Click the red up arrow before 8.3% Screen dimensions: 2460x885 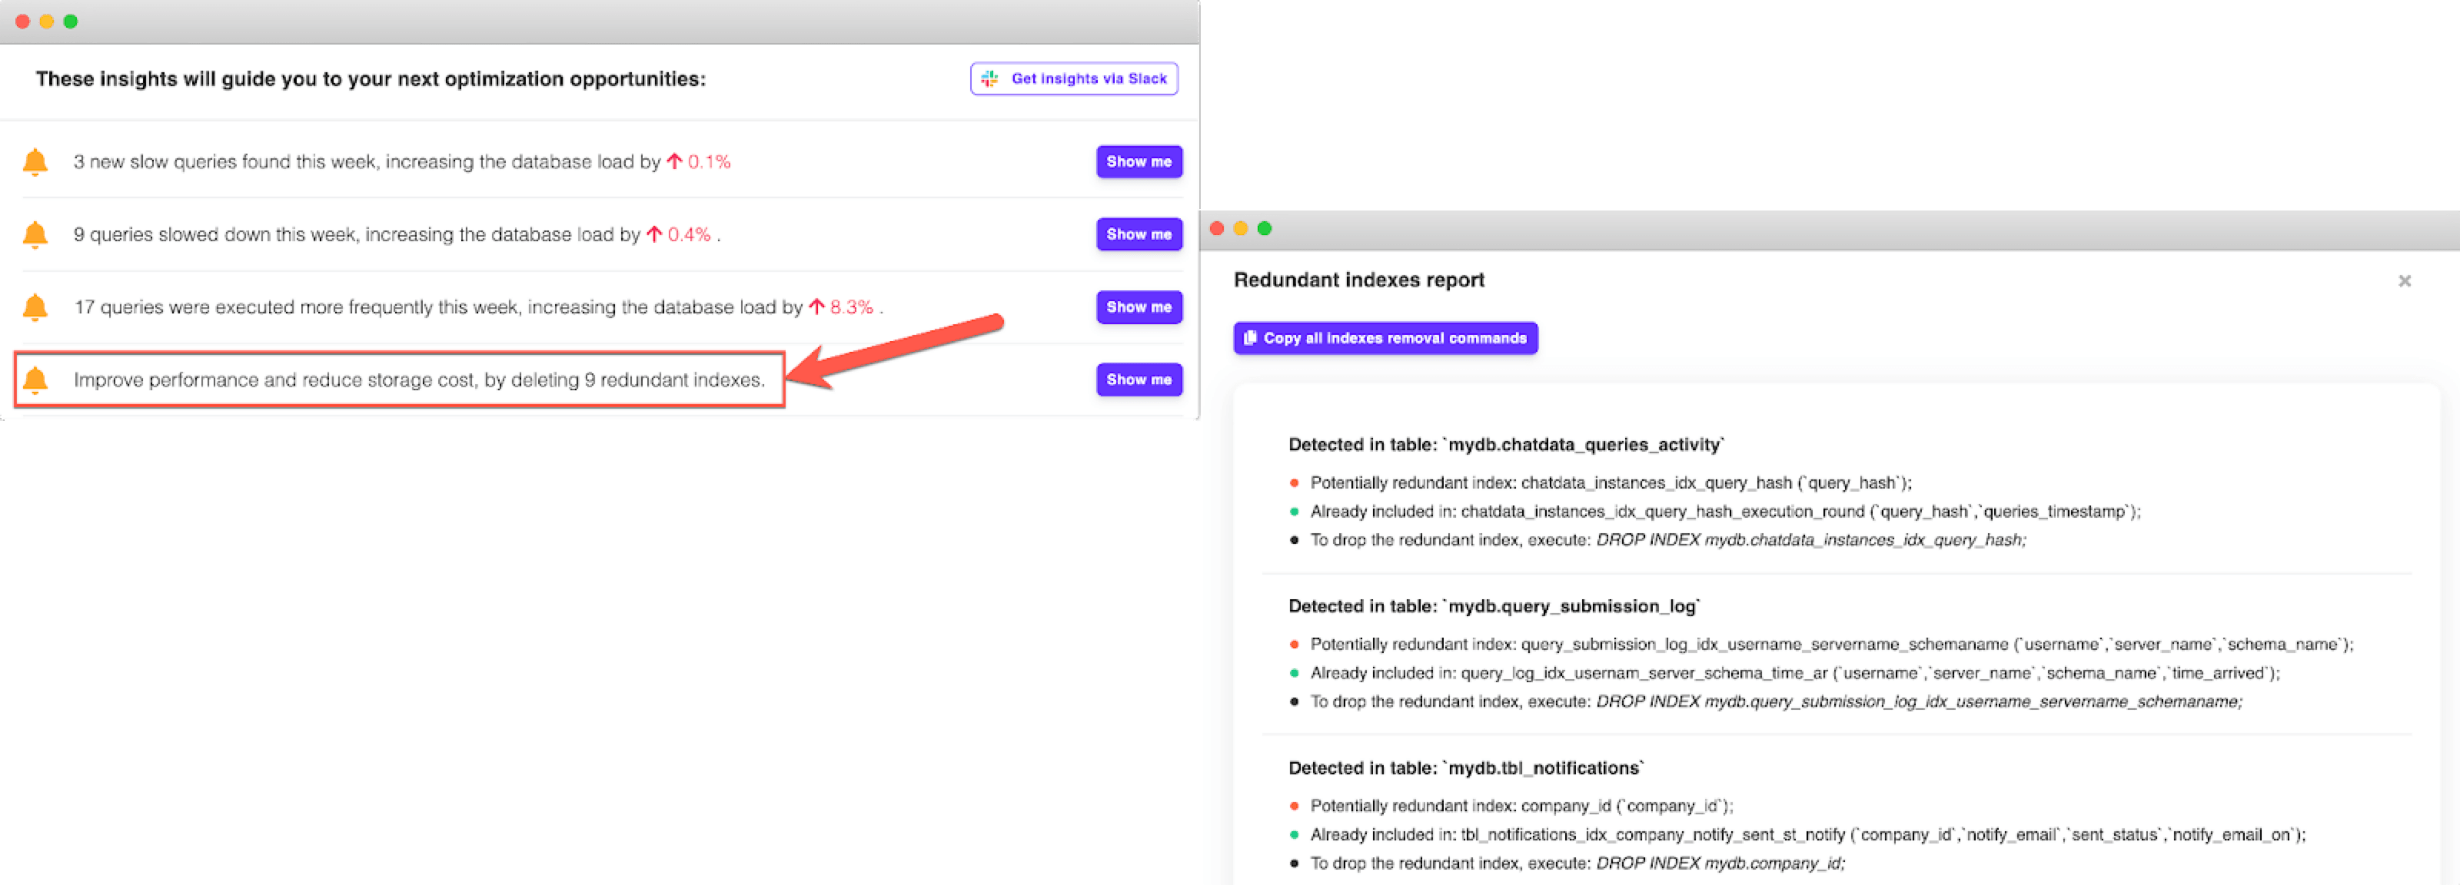tap(816, 307)
